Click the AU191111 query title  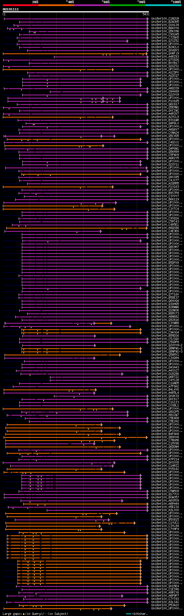tap(11, 9)
